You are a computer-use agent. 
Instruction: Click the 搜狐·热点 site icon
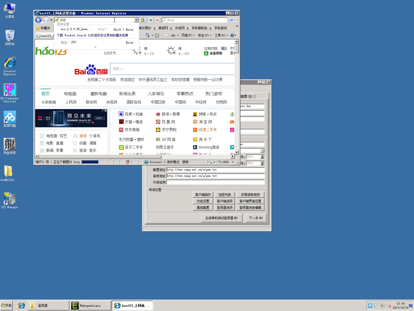tap(195, 114)
